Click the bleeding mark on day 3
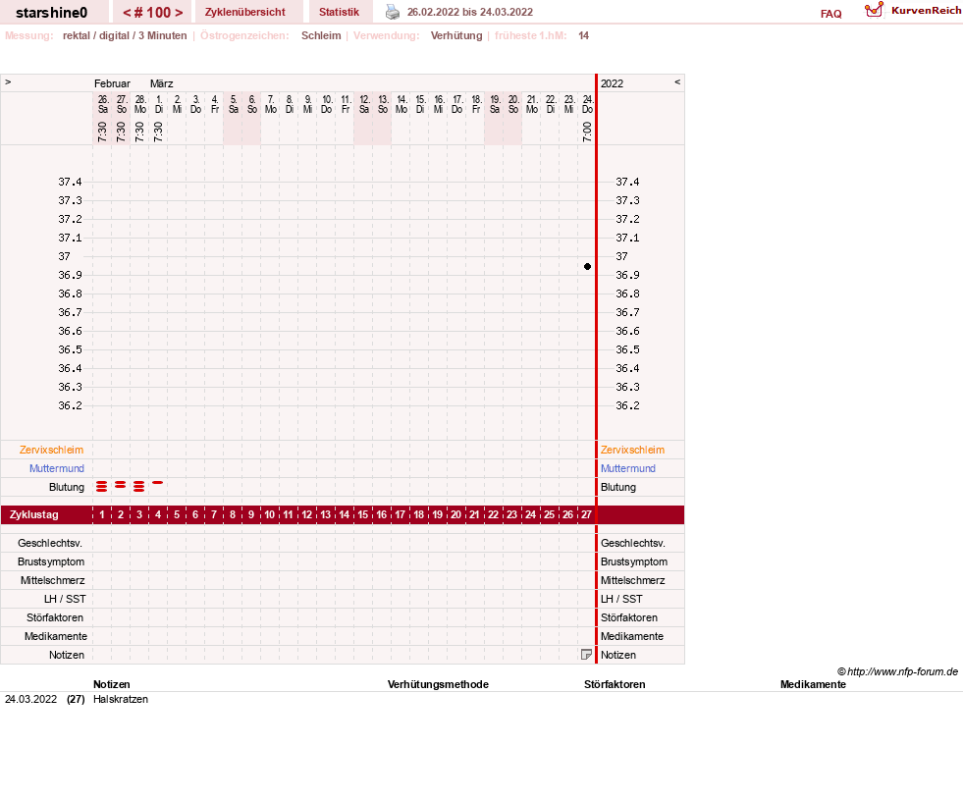The image size is (963, 801). click(138, 487)
